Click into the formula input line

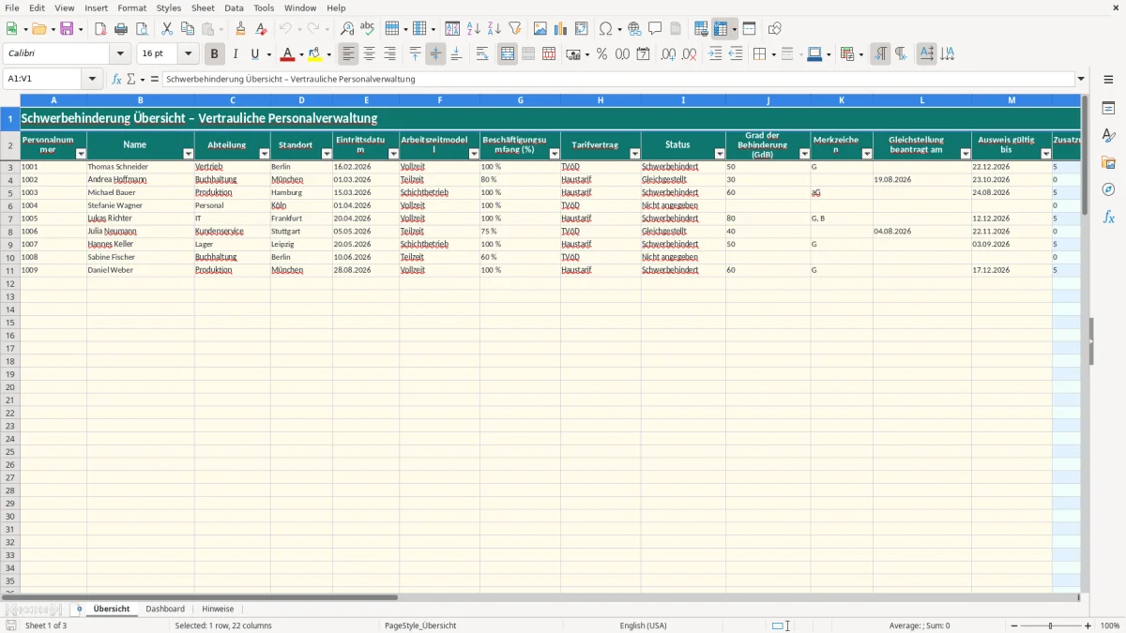tap(618, 80)
